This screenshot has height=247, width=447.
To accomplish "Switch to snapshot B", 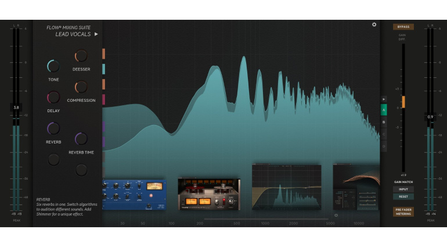I will coord(384,122).
